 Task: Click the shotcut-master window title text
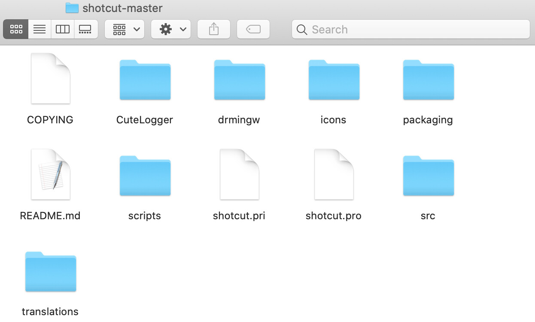pos(123,8)
